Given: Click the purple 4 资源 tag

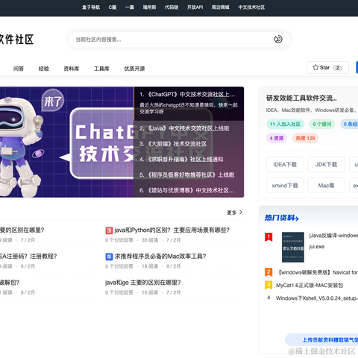Looking at the screenshot, I should click(x=277, y=138).
